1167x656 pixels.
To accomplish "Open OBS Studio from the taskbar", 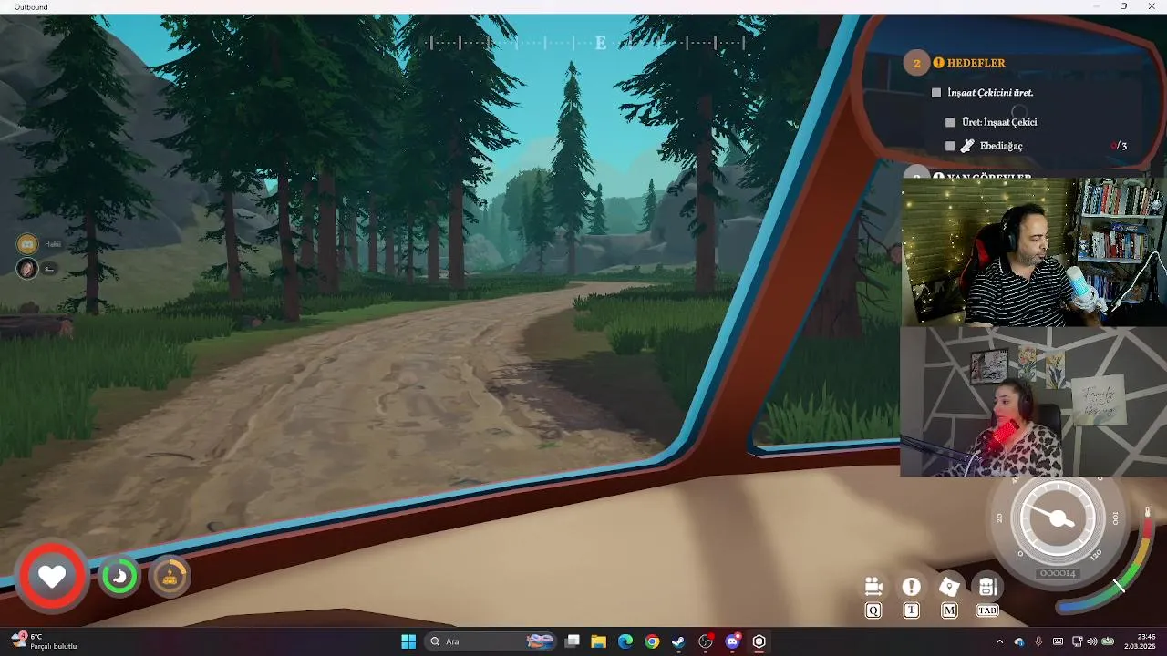I will point(706,641).
